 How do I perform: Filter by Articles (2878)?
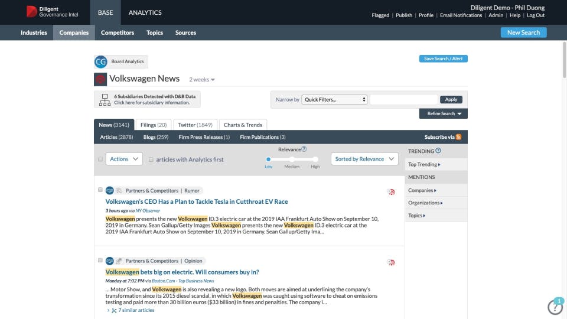(116, 137)
